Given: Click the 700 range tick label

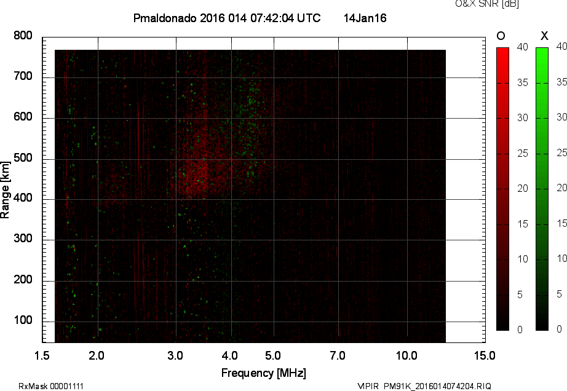Looking at the screenshot, I should pyautogui.click(x=23, y=76).
